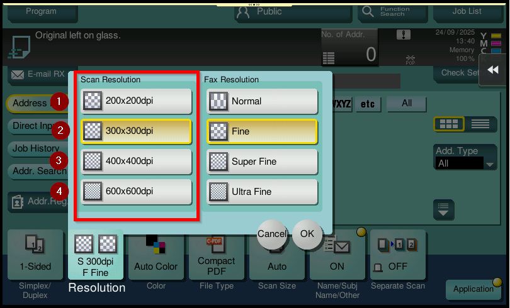Expand the scroll-down list arrow button

coord(445,209)
